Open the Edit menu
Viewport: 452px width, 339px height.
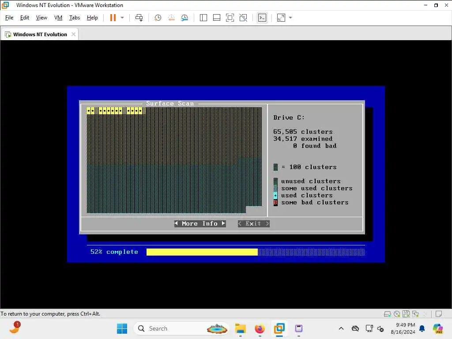point(25,18)
